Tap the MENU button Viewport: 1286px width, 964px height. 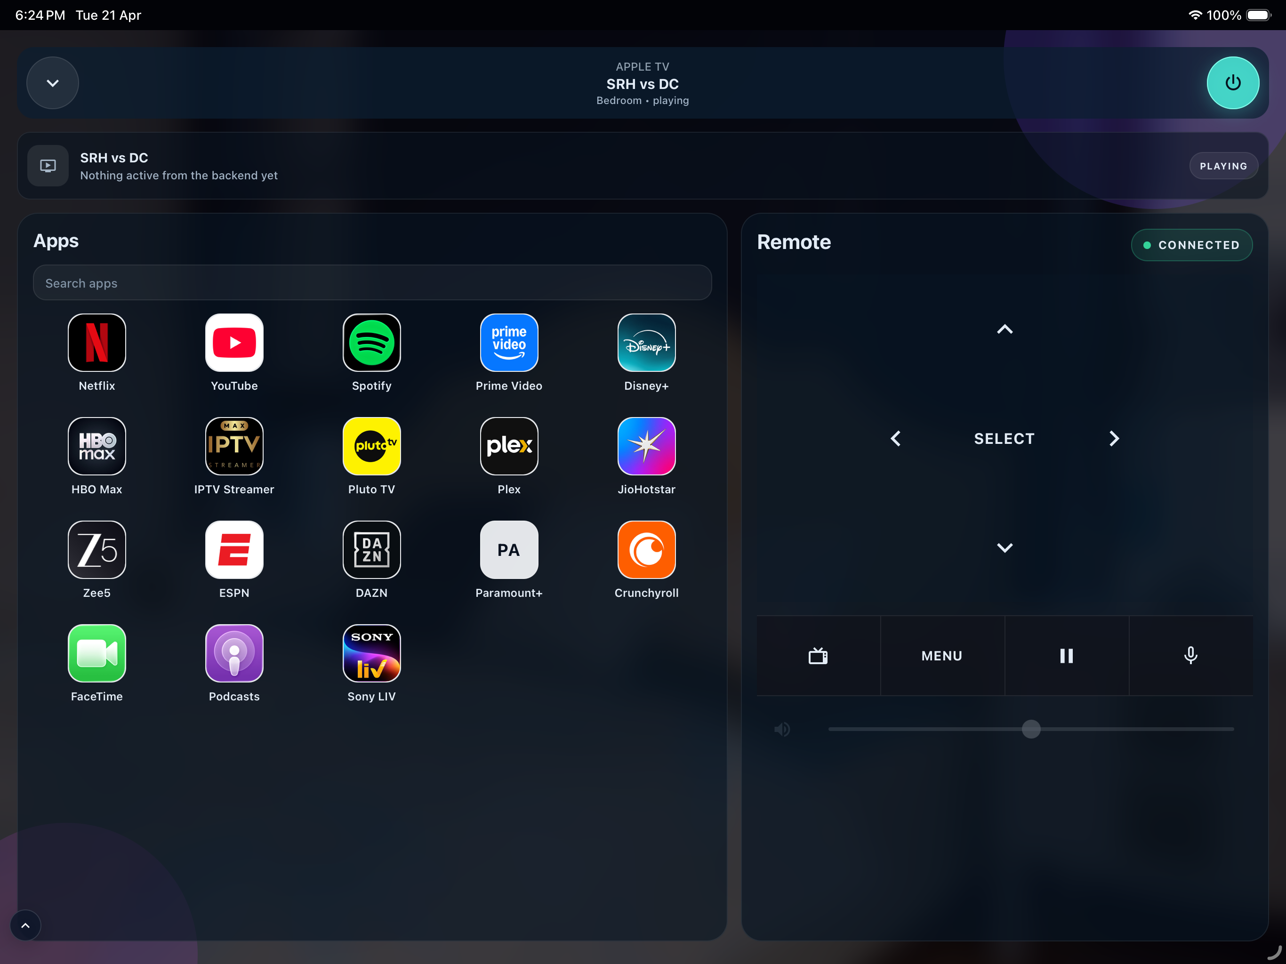pyautogui.click(x=942, y=656)
